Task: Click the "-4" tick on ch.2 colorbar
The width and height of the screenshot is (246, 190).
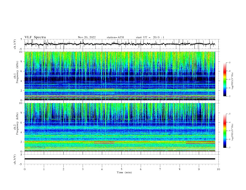Action: pos(229,122)
